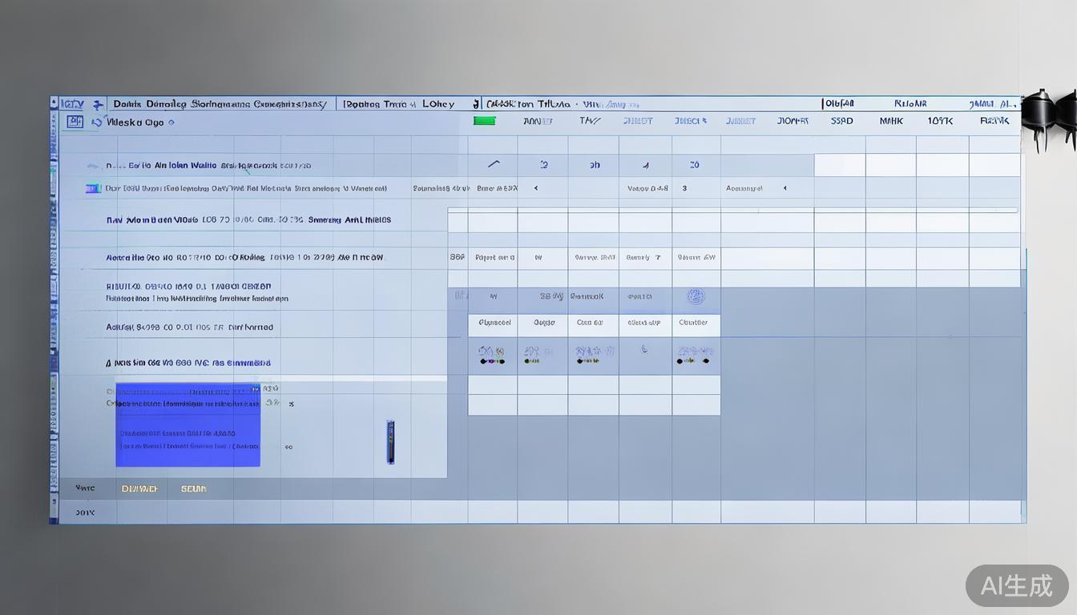Click the blue arrow icon in the title bar
Image resolution: width=1077 pixels, height=615 pixels.
(98, 104)
